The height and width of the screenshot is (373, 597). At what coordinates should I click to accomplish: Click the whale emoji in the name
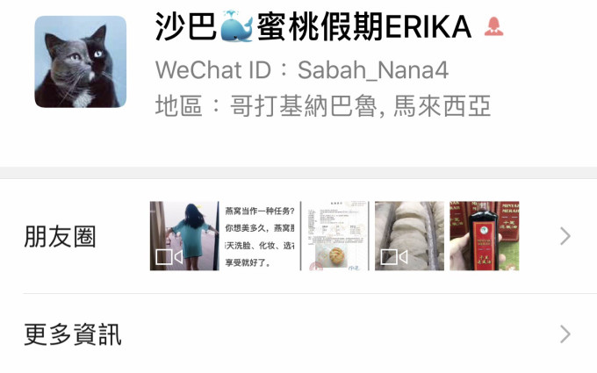(x=236, y=26)
